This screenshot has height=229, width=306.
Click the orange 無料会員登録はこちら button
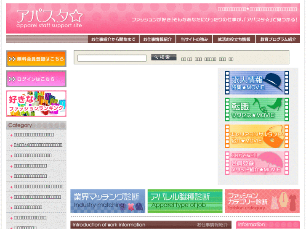[x=36, y=59]
